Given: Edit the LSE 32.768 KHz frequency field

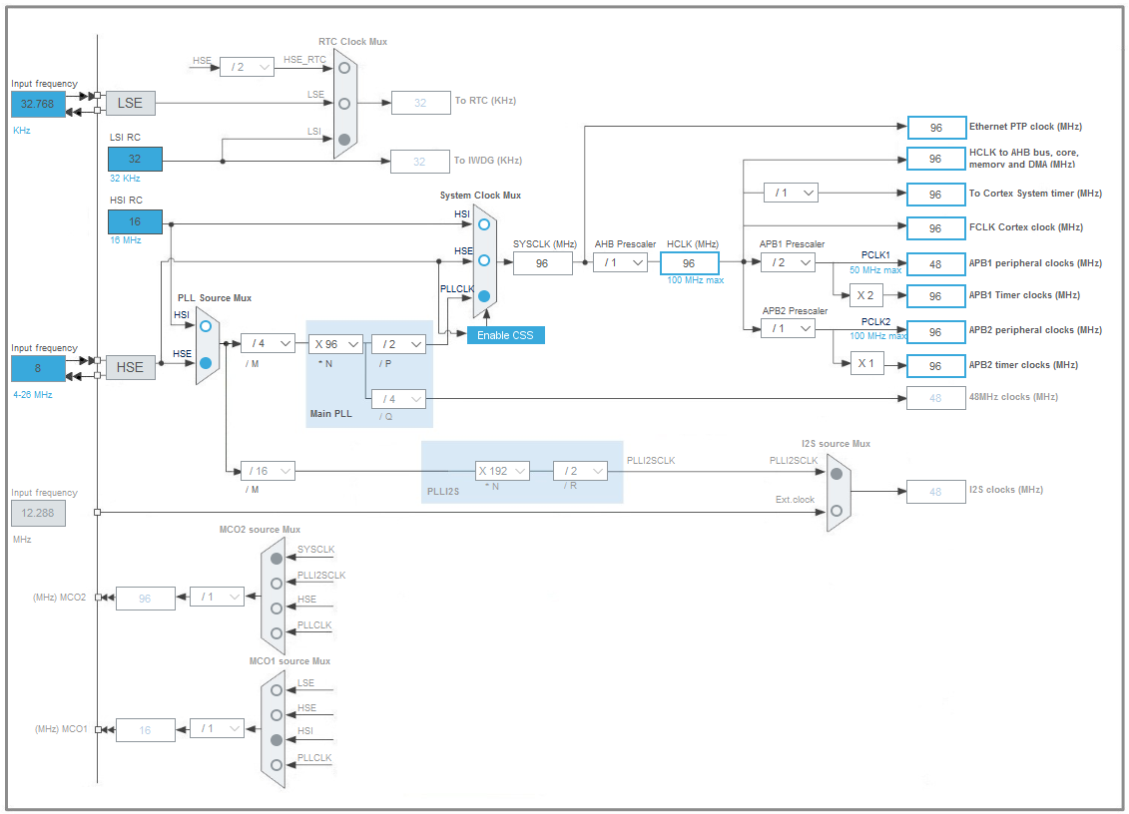Looking at the screenshot, I should (36, 104).
